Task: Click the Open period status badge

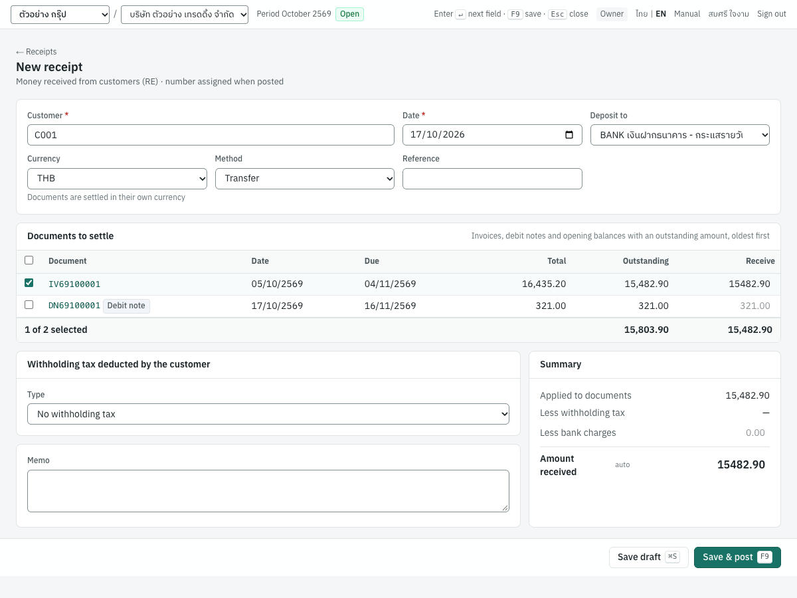Action: point(349,14)
